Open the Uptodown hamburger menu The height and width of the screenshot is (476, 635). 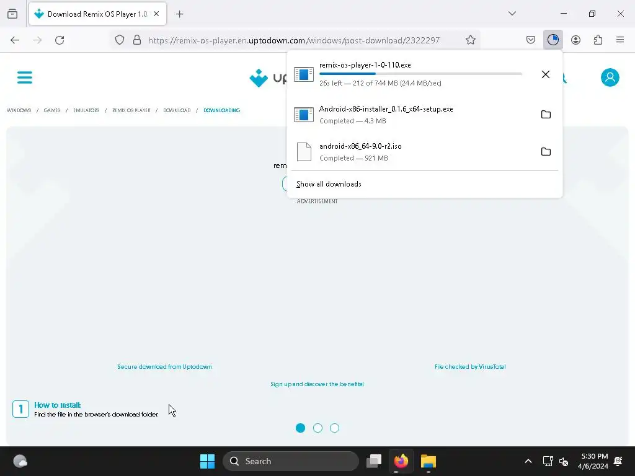25,77
